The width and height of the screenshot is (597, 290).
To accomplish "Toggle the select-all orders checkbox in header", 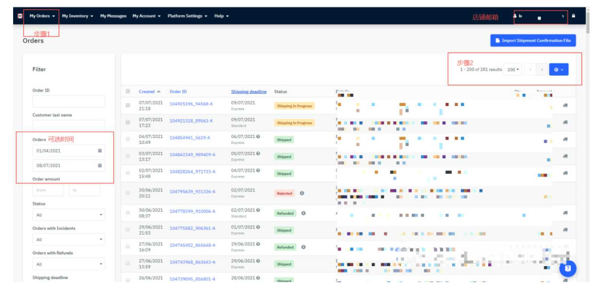I will coord(128,91).
